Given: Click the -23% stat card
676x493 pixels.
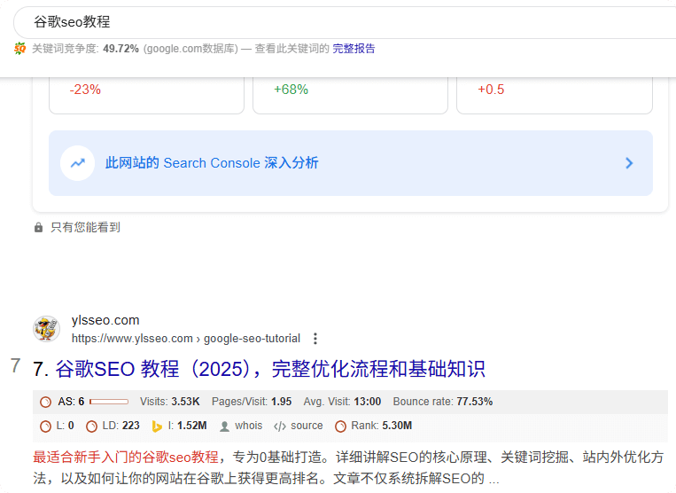Looking at the screenshot, I should [x=146, y=96].
